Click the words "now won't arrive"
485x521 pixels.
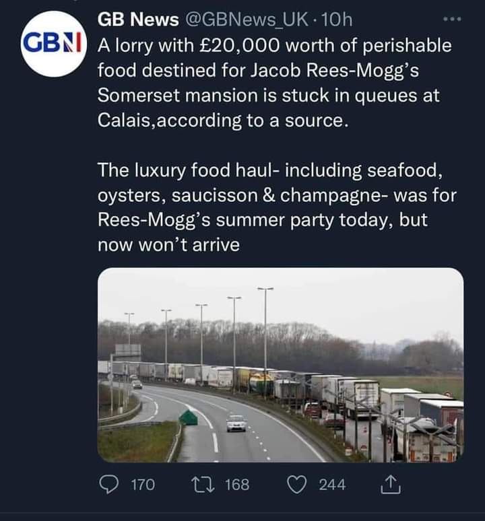point(168,245)
